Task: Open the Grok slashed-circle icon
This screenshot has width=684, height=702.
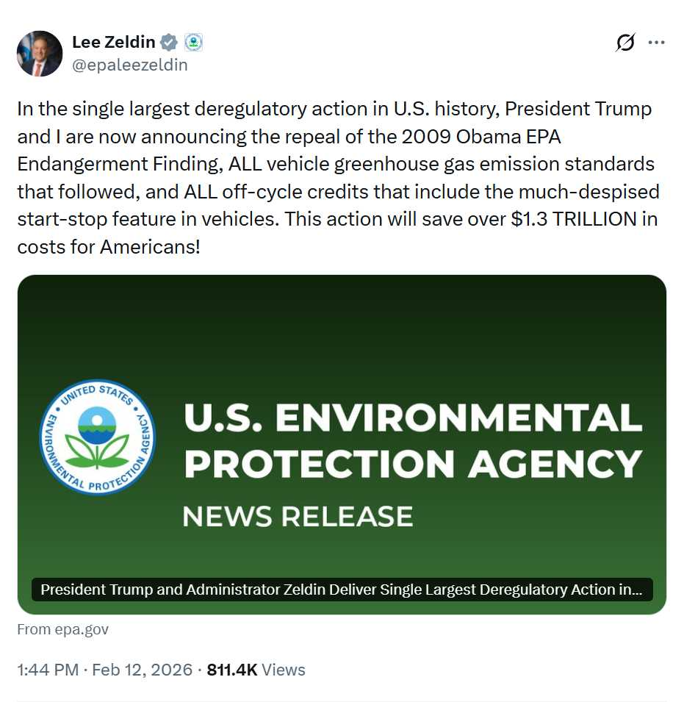Action: tap(625, 43)
